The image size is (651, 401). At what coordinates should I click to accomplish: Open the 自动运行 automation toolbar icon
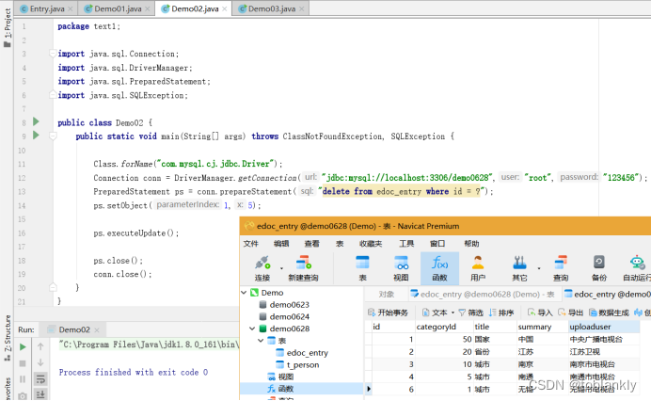click(637, 268)
